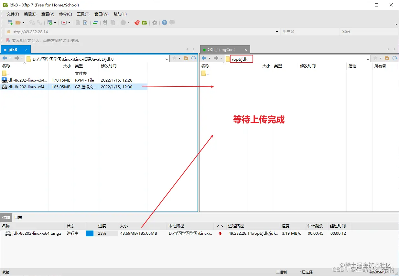This screenshot has width=399, height=276.
Task: Sort local files by 类型 column
Action: [x=86, y=66]
